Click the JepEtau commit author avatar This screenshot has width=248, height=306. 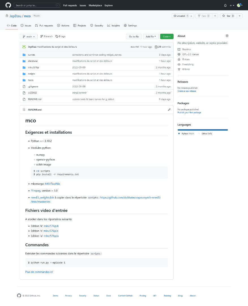[x=24, y=47]
